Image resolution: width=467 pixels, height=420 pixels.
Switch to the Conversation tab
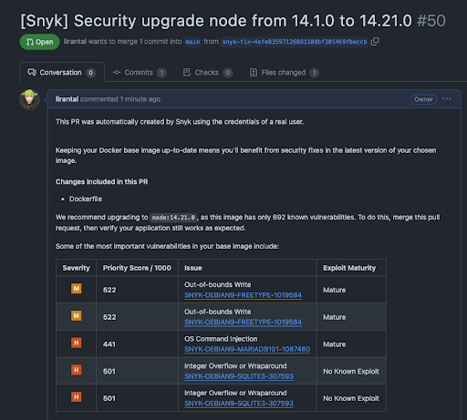click(x=62, y=73)
